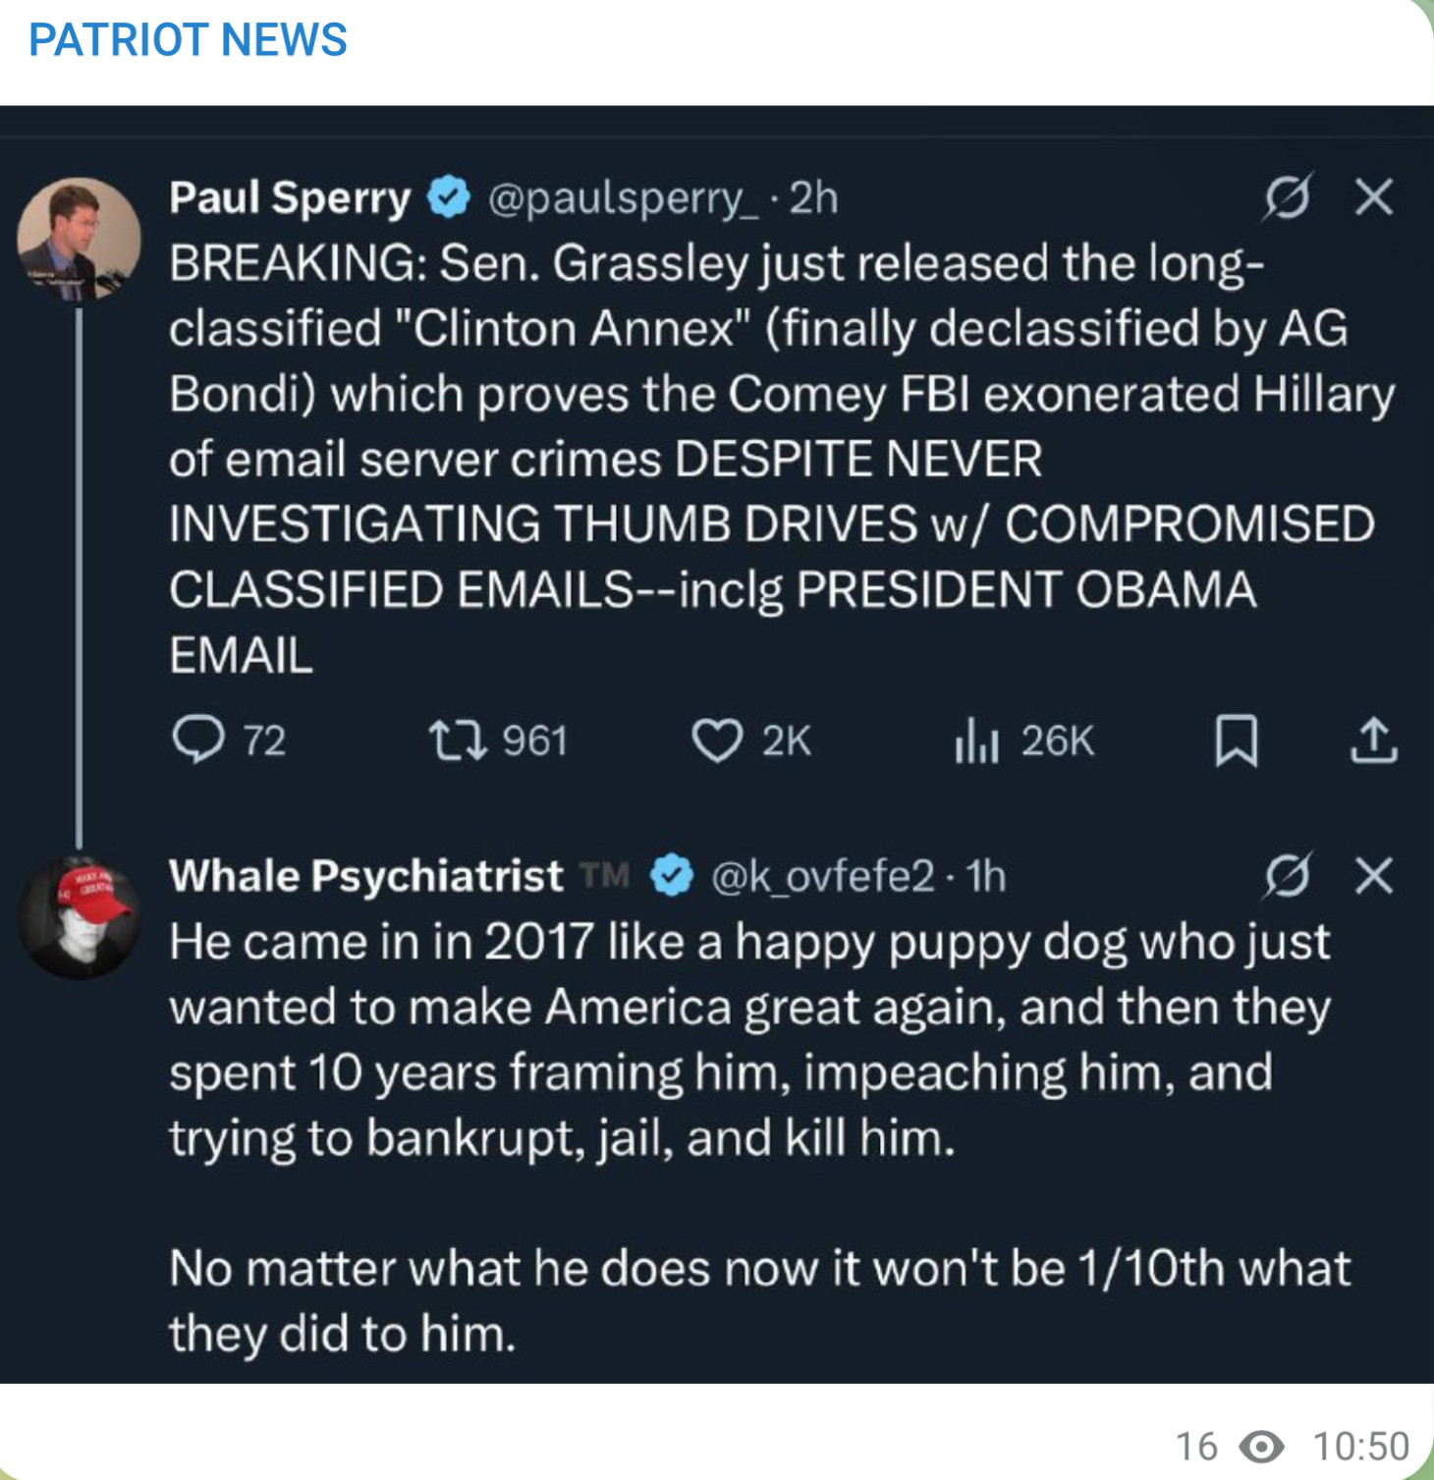Click the share icon on Paul Sperry's post

pos(1373,740)
